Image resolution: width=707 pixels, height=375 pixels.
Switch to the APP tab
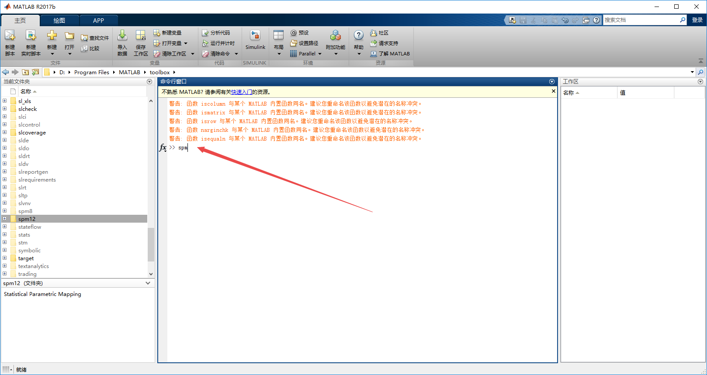pos(99,21)
